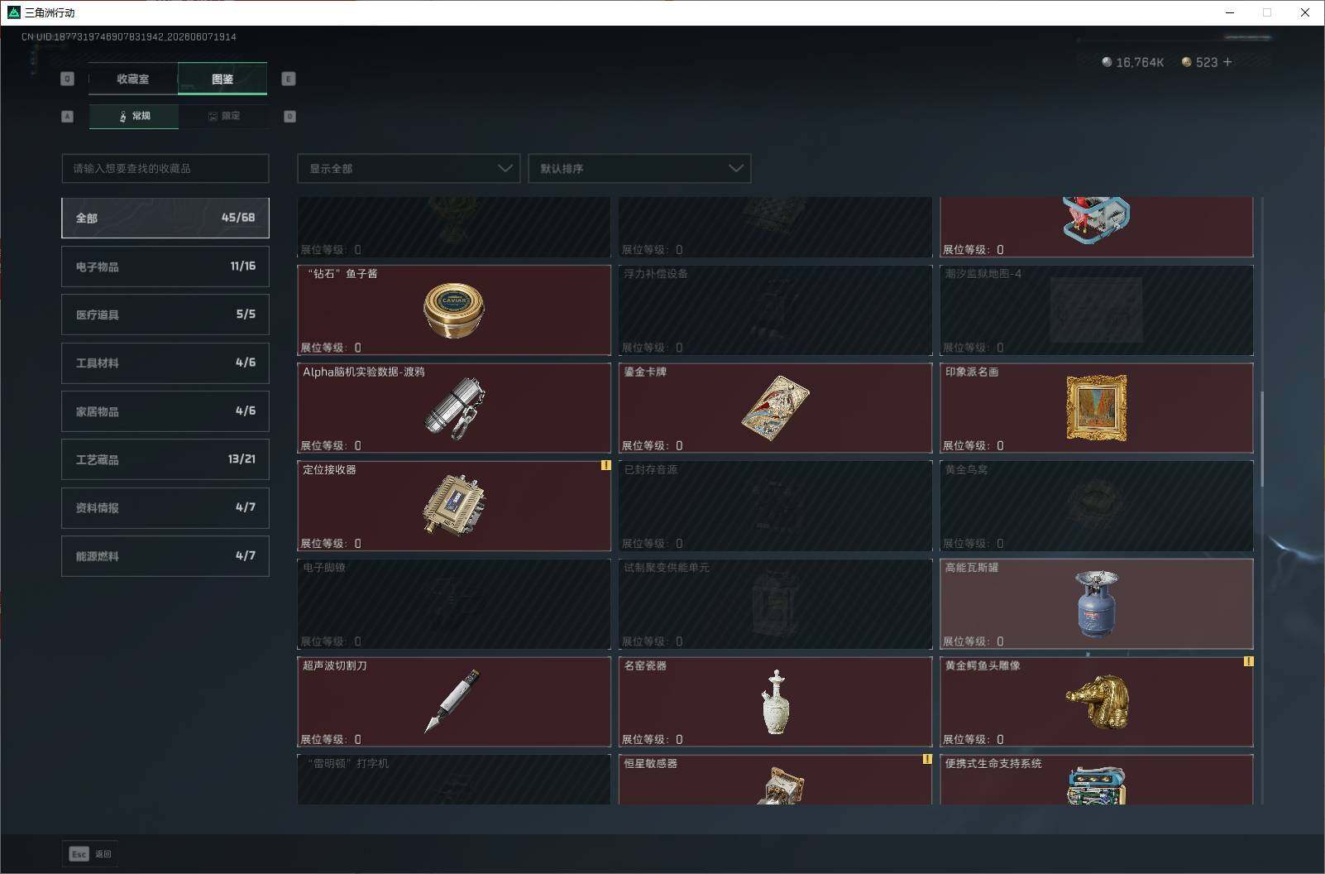Image resolution: width=1325 pixels, height=874 pixels.
Task: Select the 定位接收器 receiver device icon
Action: point(453,505)
